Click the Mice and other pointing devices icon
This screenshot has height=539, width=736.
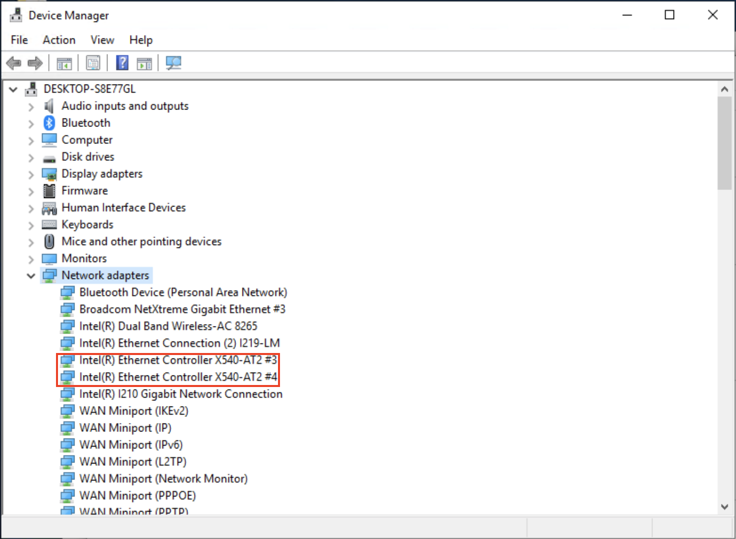[49, 241]
